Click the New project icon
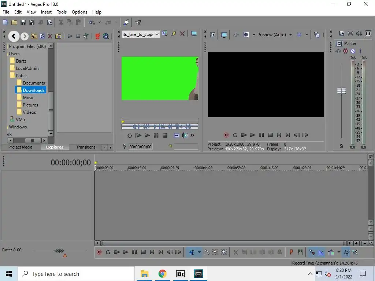 coord(5,22)
